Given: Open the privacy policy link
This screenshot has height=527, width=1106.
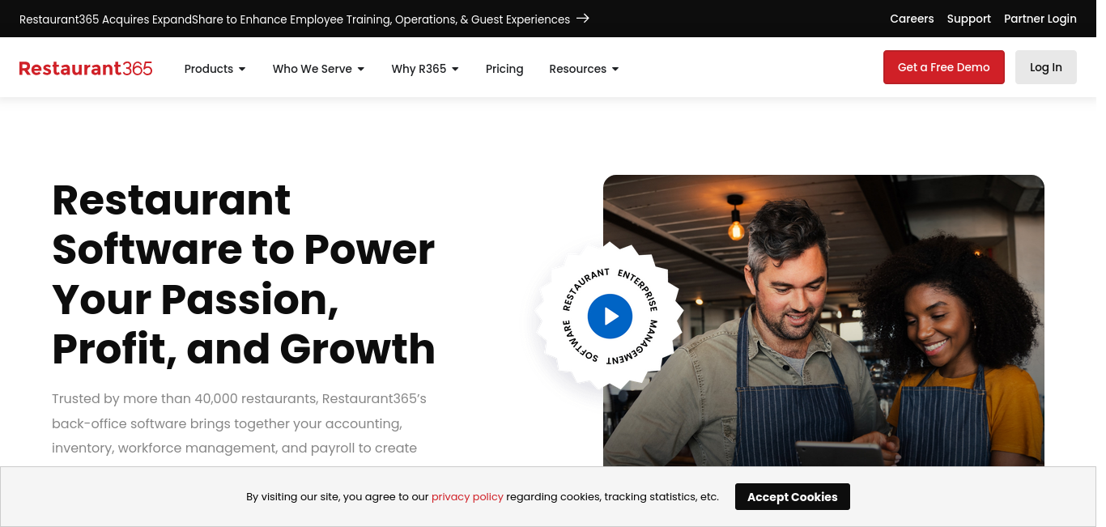Looking at the screenshot, I should point(467,497).
